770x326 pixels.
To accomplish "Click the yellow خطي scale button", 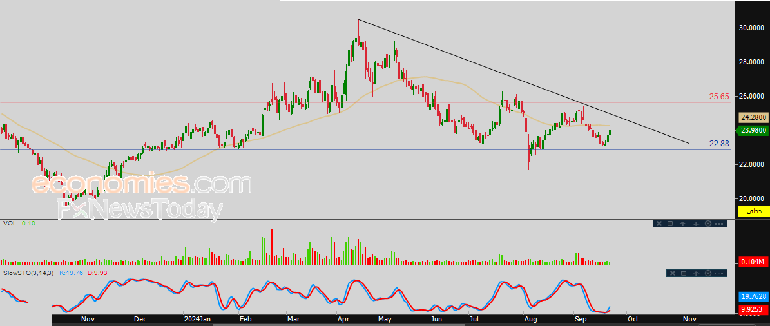I will [x=753, y=211].
